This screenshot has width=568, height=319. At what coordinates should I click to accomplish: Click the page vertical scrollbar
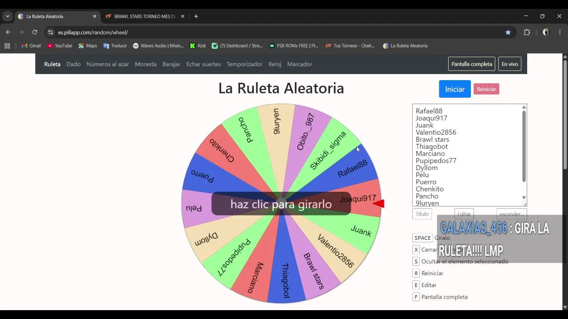pos(565,114)
